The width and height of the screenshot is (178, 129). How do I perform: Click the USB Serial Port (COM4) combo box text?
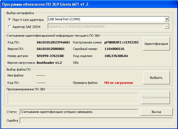click(105, 19)
